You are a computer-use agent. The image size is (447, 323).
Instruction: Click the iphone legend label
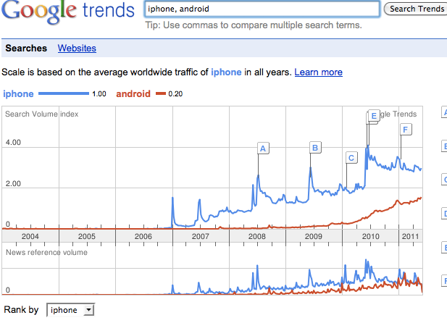pos(17,93)
